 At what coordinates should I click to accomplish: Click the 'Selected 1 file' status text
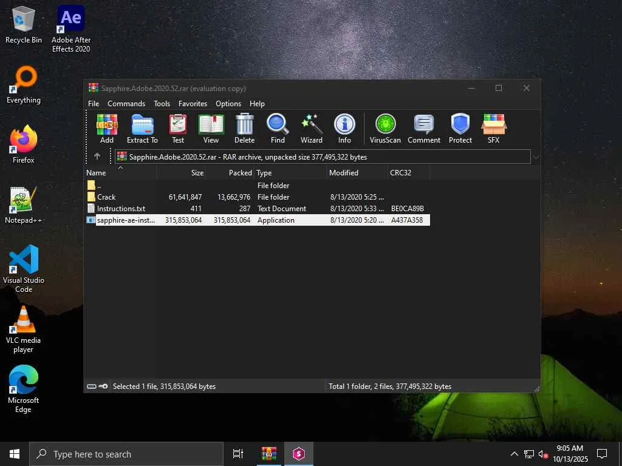click(x=164, y=387)
